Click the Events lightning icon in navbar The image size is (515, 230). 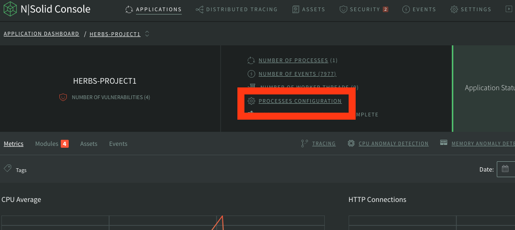point(406,9)
